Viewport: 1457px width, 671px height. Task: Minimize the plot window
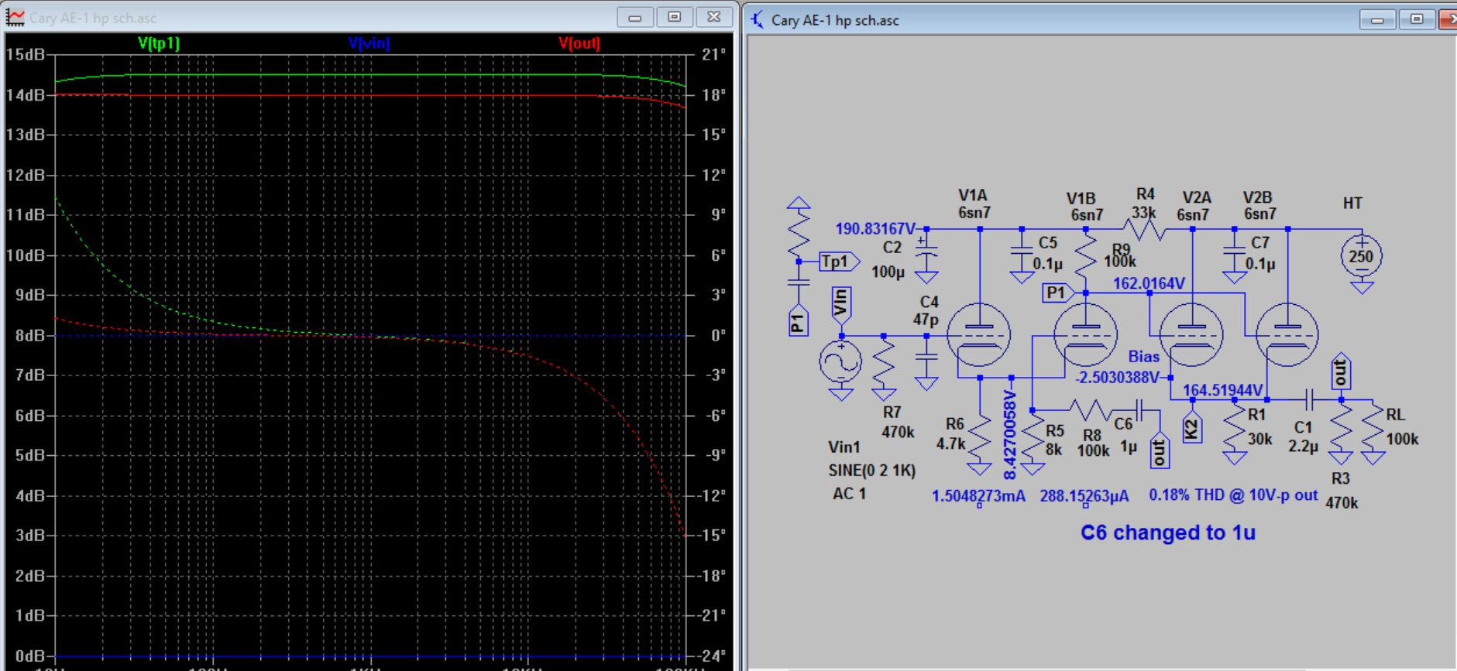635,17
